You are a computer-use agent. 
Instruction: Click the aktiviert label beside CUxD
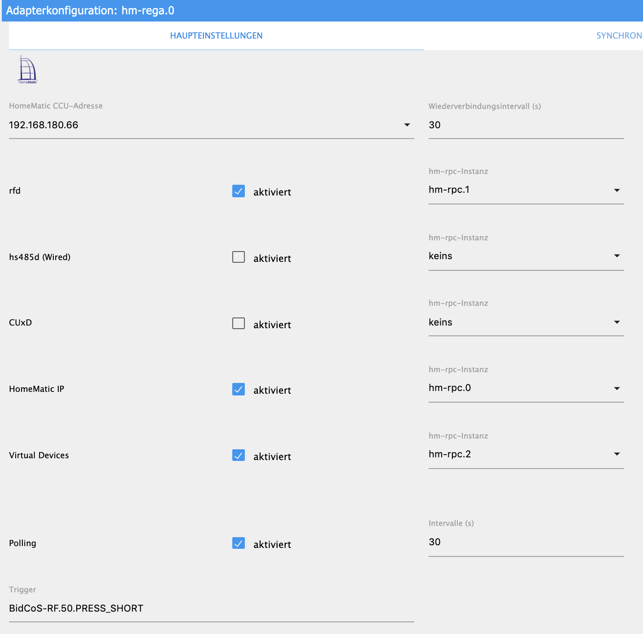(x=272, y=325)
